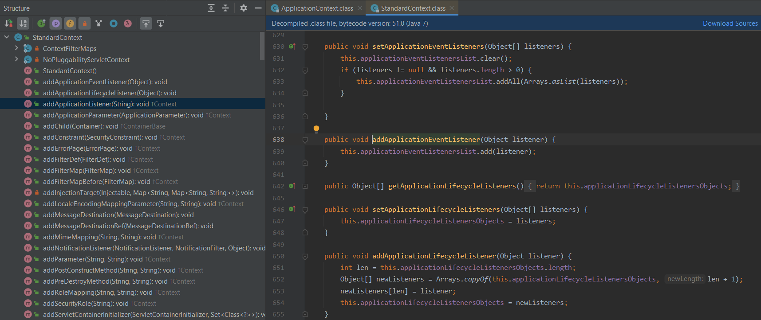Screen dimensions: 761x320
Task: Collapse all nodes in Structure panel
Action: [225, 8]
